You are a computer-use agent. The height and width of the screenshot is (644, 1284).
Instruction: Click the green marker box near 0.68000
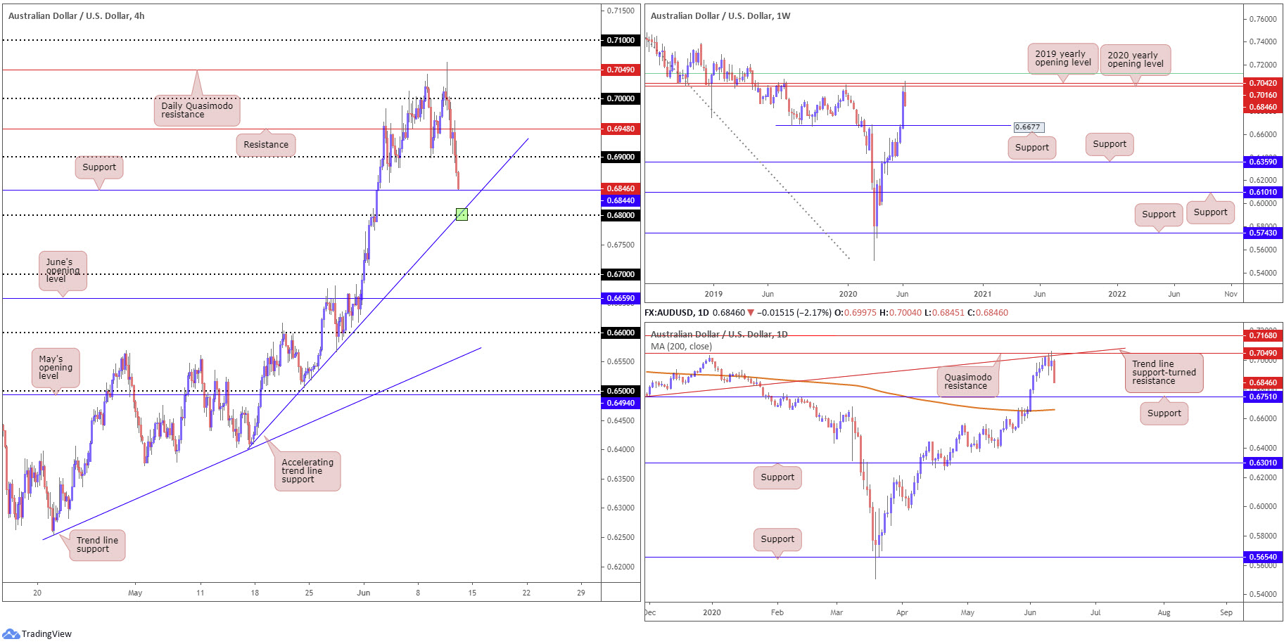tap(462, 214)
